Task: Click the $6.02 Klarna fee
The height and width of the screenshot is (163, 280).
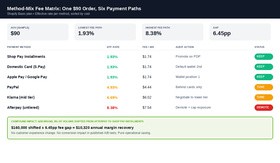Action: click(x=147, y=97)
